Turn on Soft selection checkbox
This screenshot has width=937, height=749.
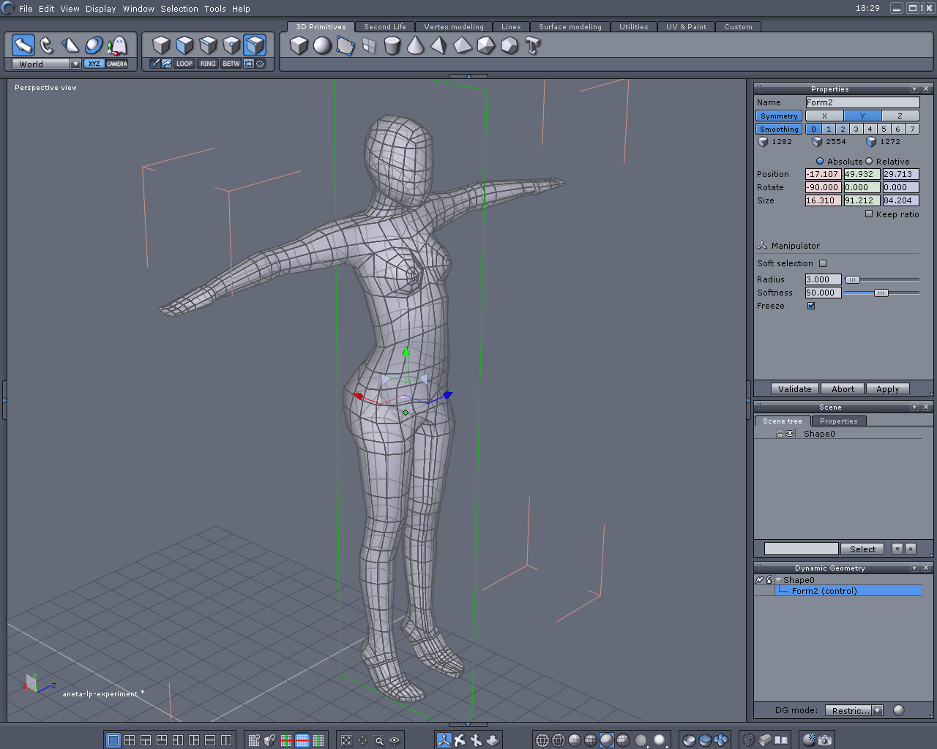(823, 263)
